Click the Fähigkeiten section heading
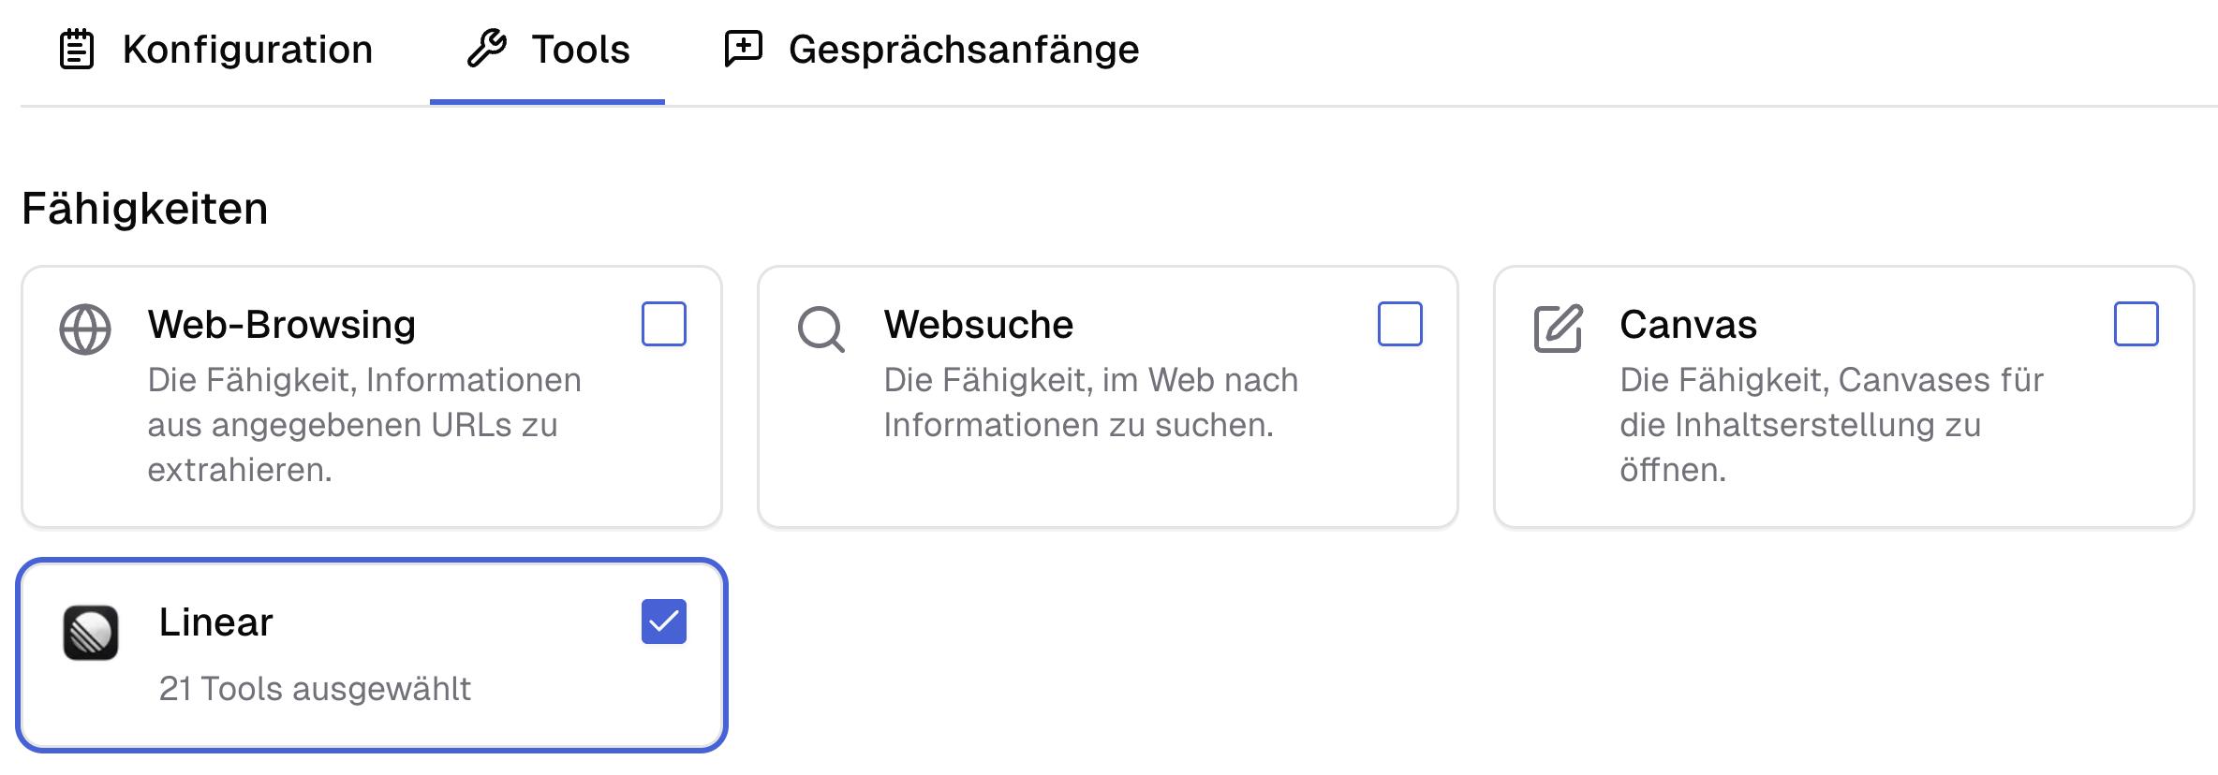This screenshot has width=2218, height=775. [x=143, y=208]
